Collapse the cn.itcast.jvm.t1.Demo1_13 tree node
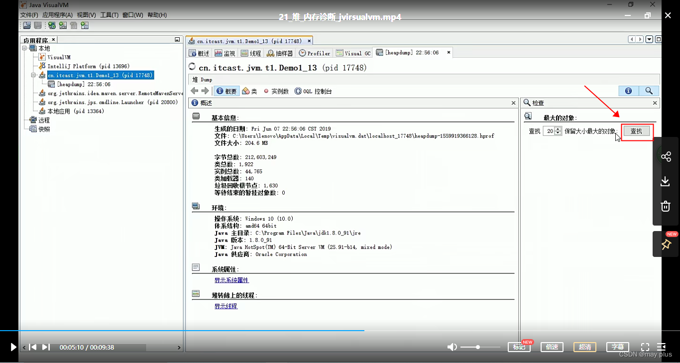Image resolution: width=680 pixels, height=363 pixels. pyautogui.click(x=33, y=75)
